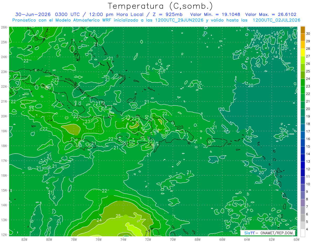
Task: Click the '74W' longitude axis label
Action: [123, 239]
